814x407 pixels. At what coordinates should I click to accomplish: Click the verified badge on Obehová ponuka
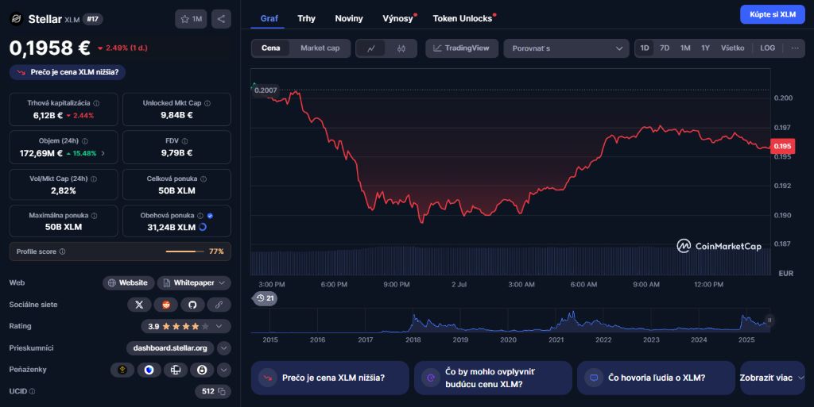(210, 216)
